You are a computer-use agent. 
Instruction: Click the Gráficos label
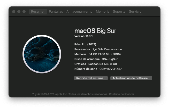pyautogui.click(x=80, y=64)
